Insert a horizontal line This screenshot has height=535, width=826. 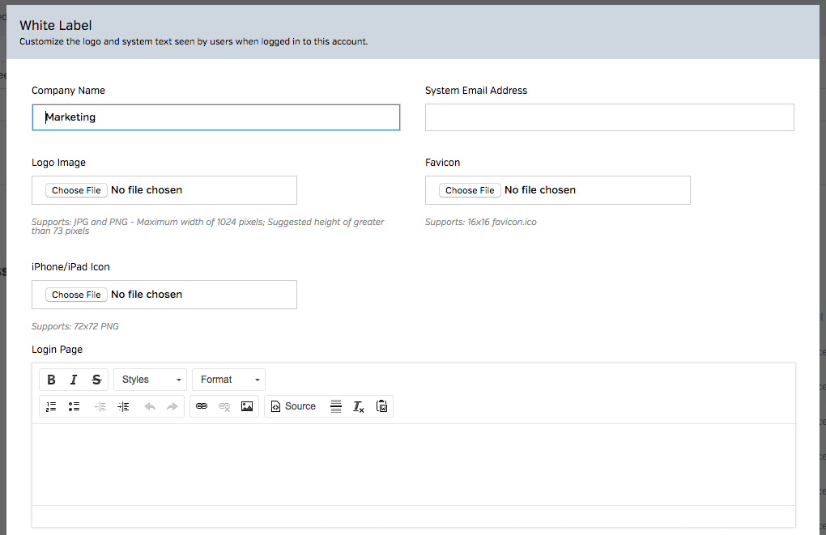pyautogui.click(x=336, y=406)
